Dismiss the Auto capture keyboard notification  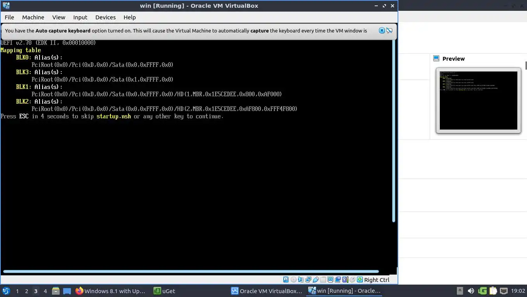click(x=382, y=31)
